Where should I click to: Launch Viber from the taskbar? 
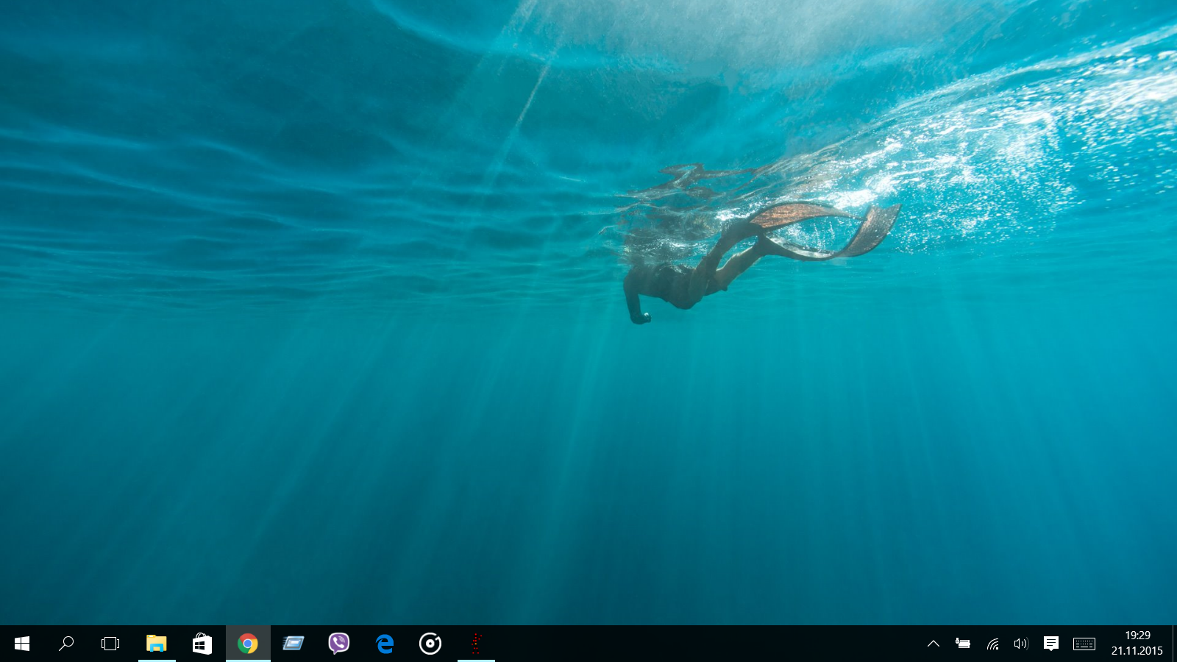[x=339, y=644]
